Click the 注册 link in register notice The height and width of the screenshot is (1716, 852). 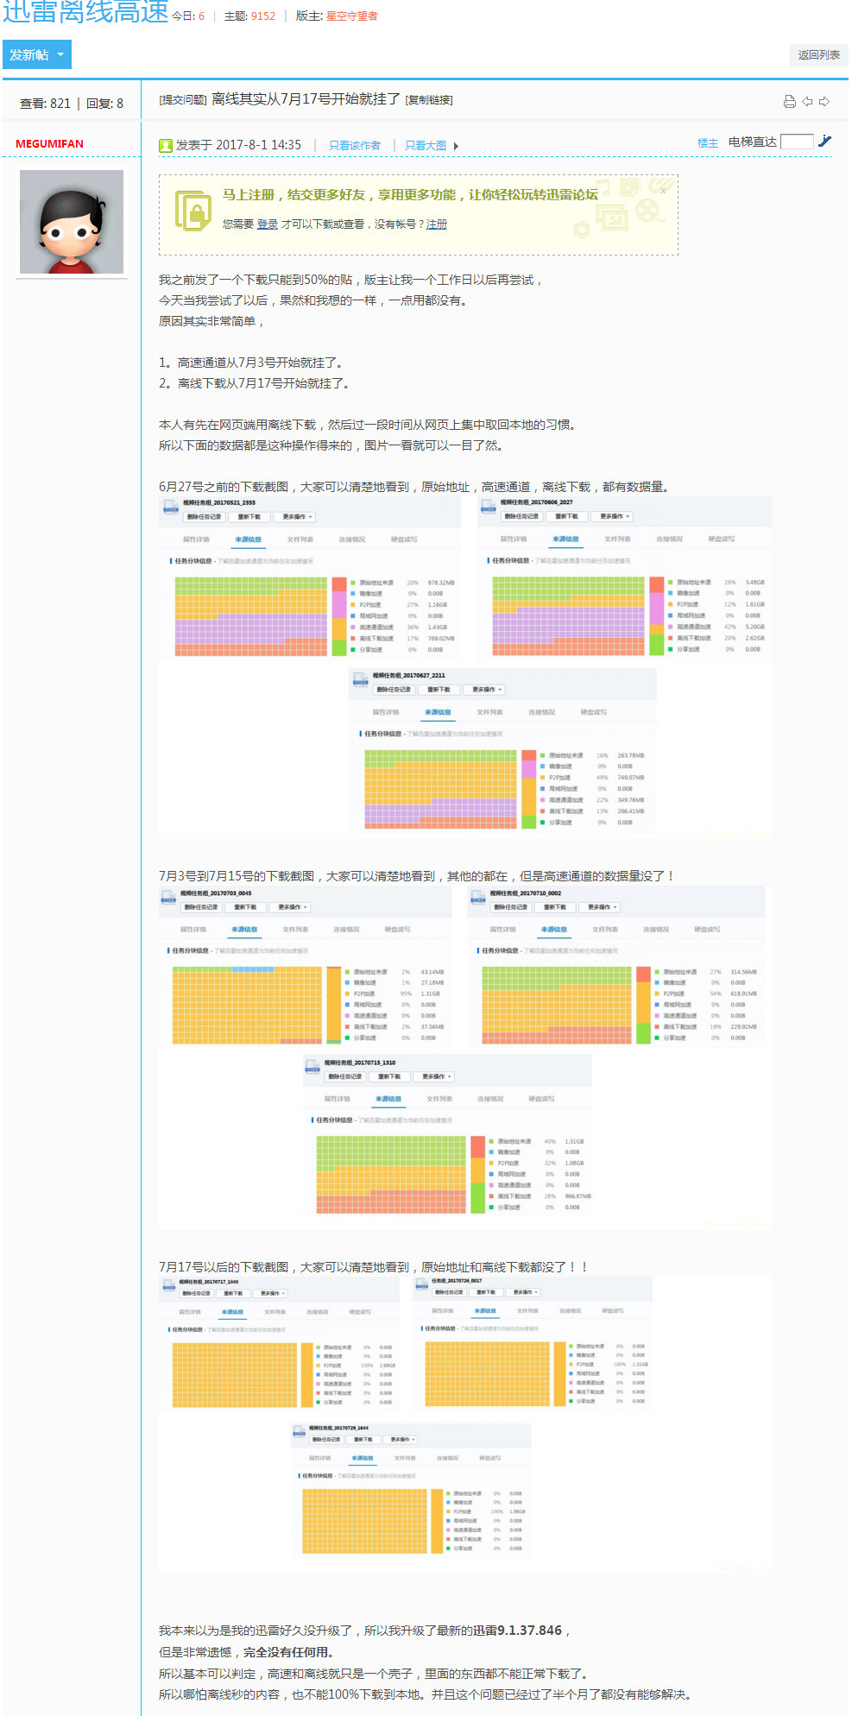point(437,224)
